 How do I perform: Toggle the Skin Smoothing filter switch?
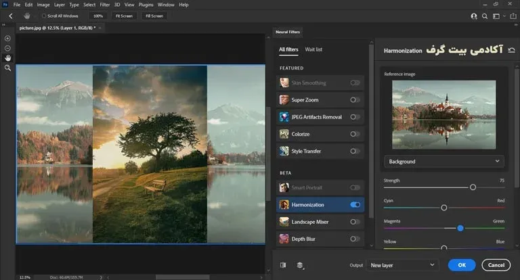point(355,83)
